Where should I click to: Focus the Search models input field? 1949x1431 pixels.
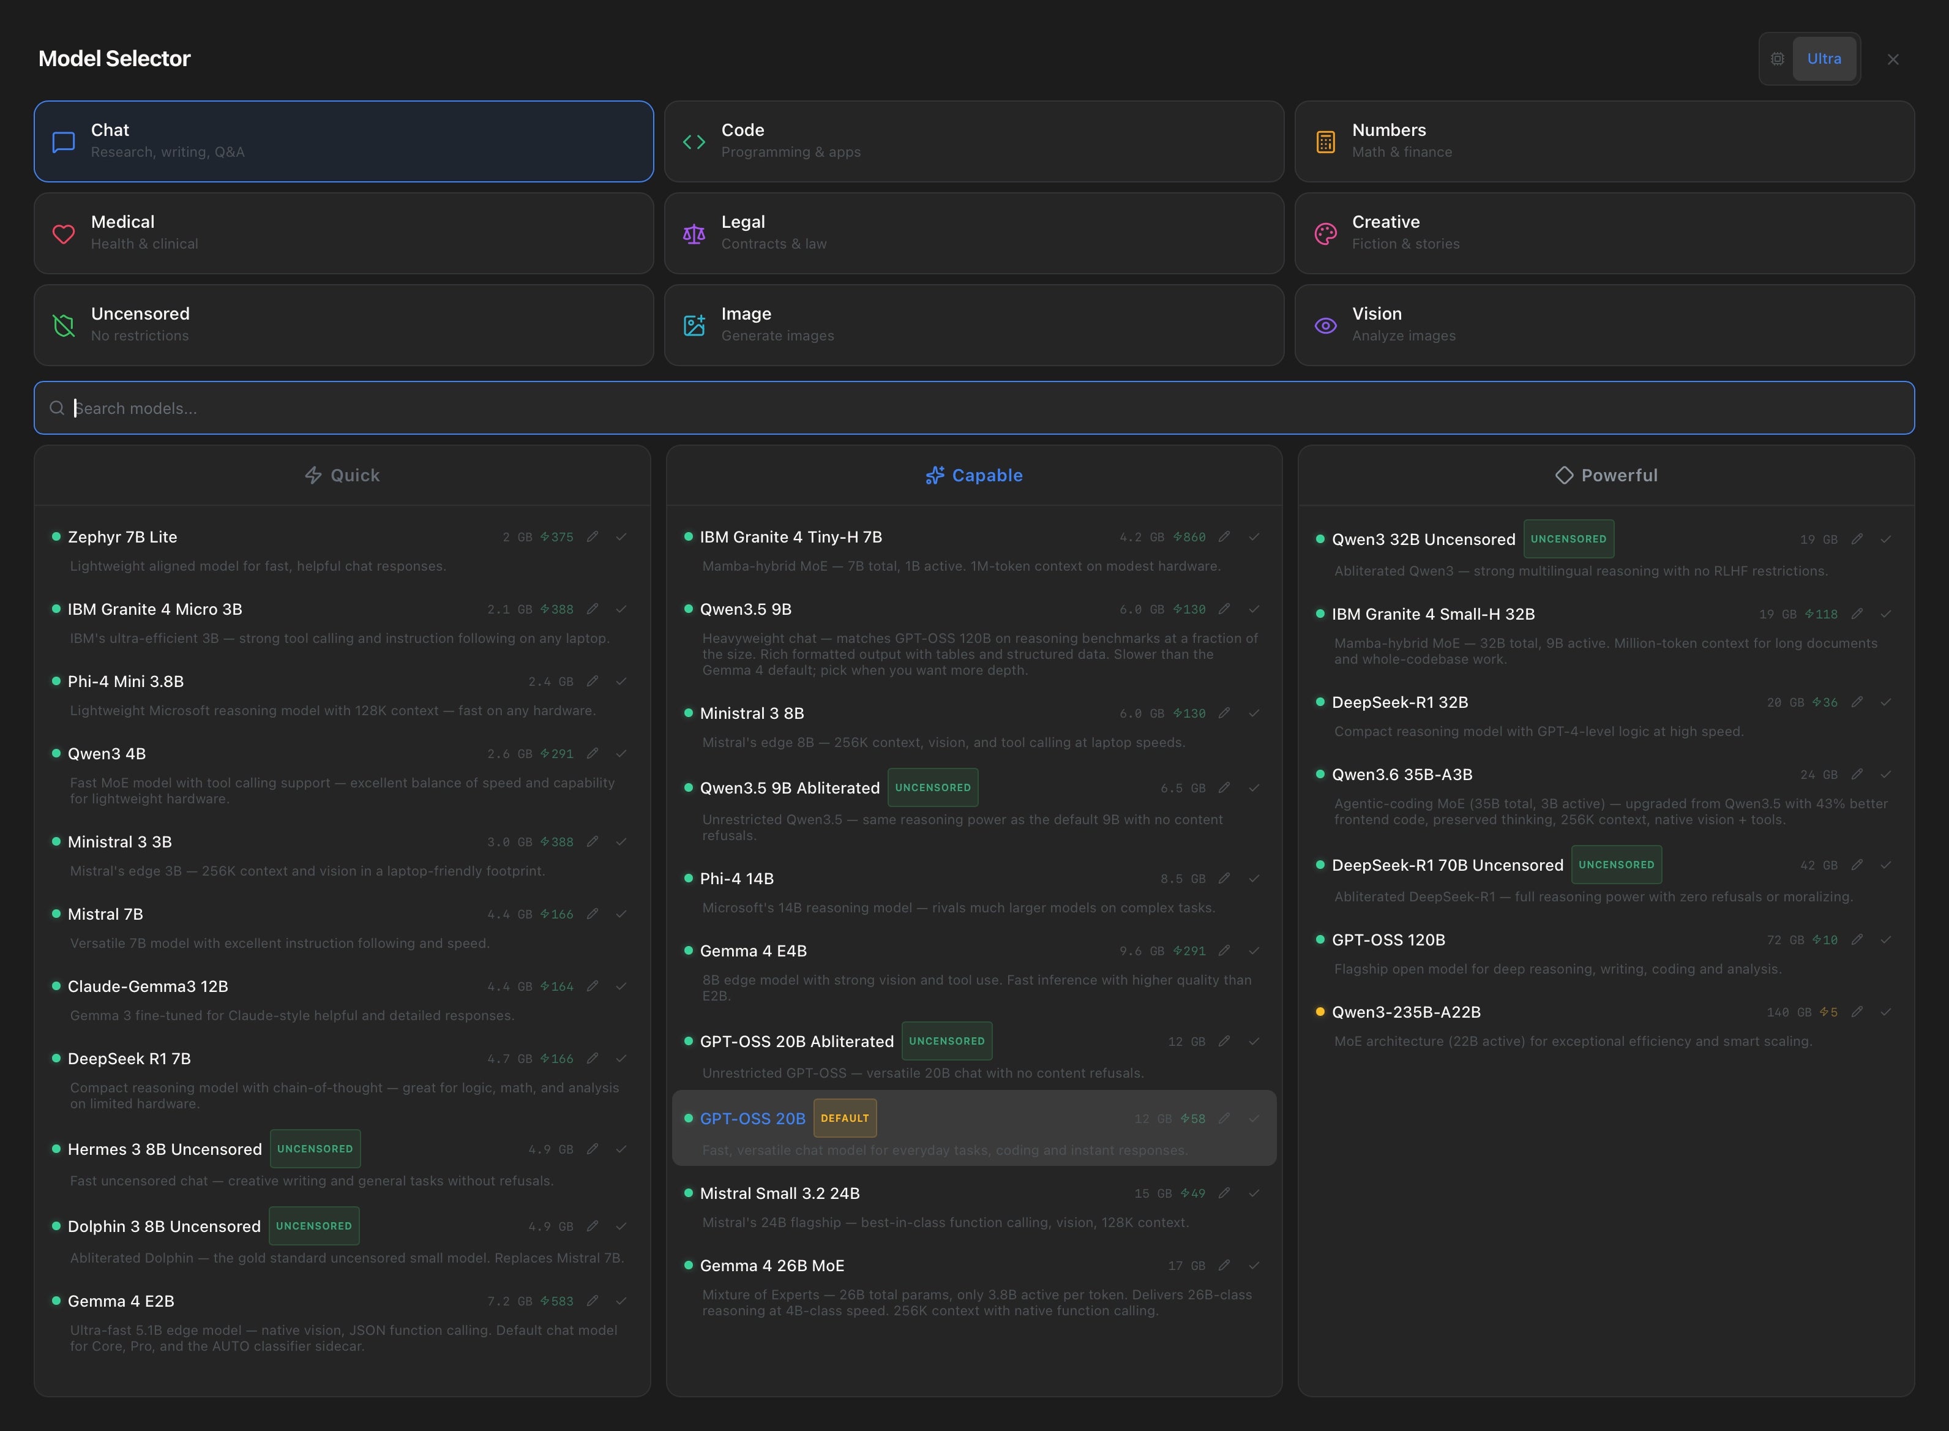(974, 408)
